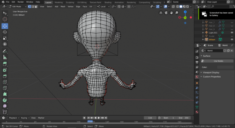Select the Rotate tool
Image resolution: width=235 pixels, height=128 pixels.
pos(5,32)
